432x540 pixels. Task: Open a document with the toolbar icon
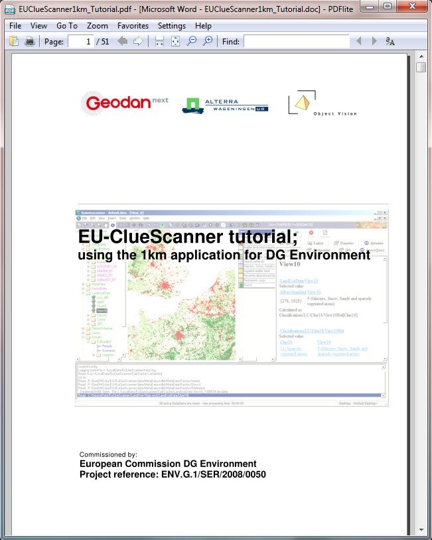(x=14, y=41)
